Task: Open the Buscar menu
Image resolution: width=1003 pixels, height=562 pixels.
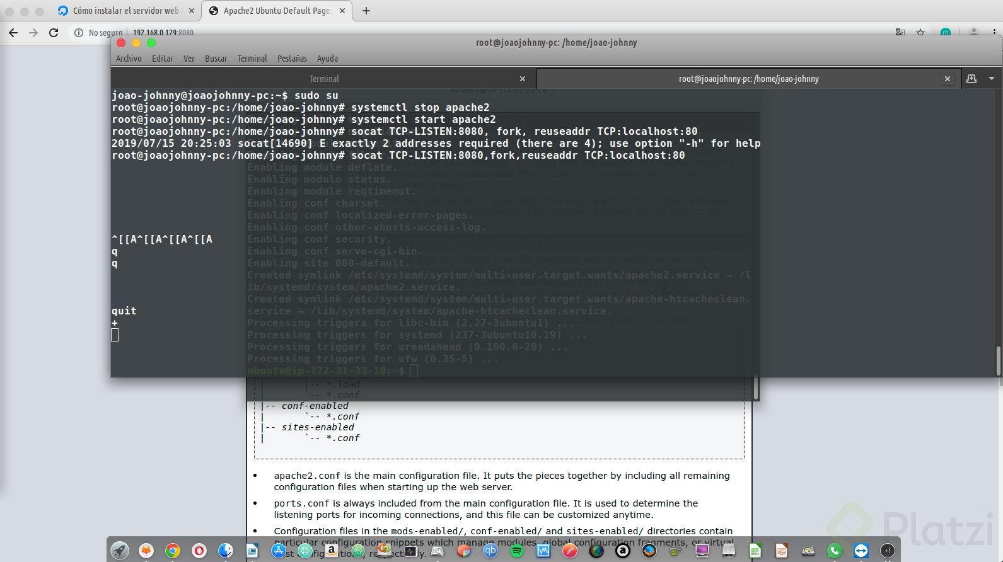Action: pyautogui.click(x=216, y=59)
